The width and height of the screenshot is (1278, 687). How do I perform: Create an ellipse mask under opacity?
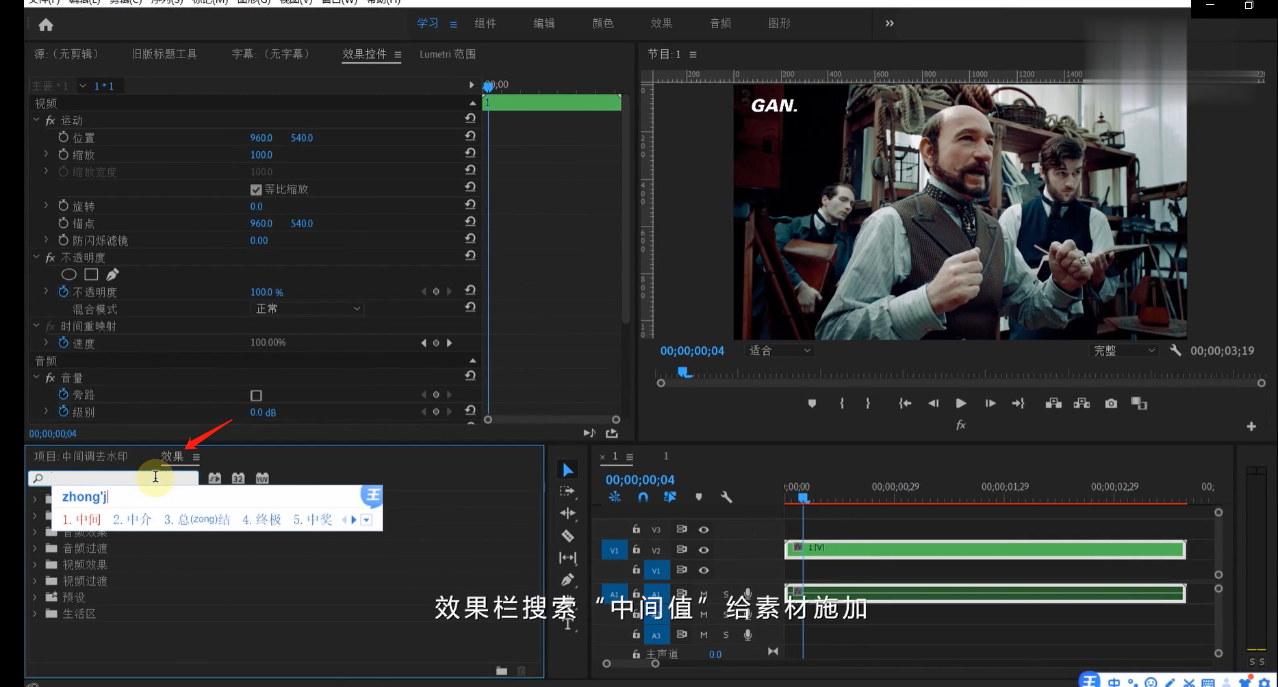(68, 274)
